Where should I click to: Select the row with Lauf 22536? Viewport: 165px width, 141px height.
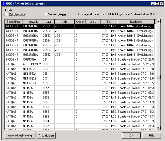click(80, 50)
